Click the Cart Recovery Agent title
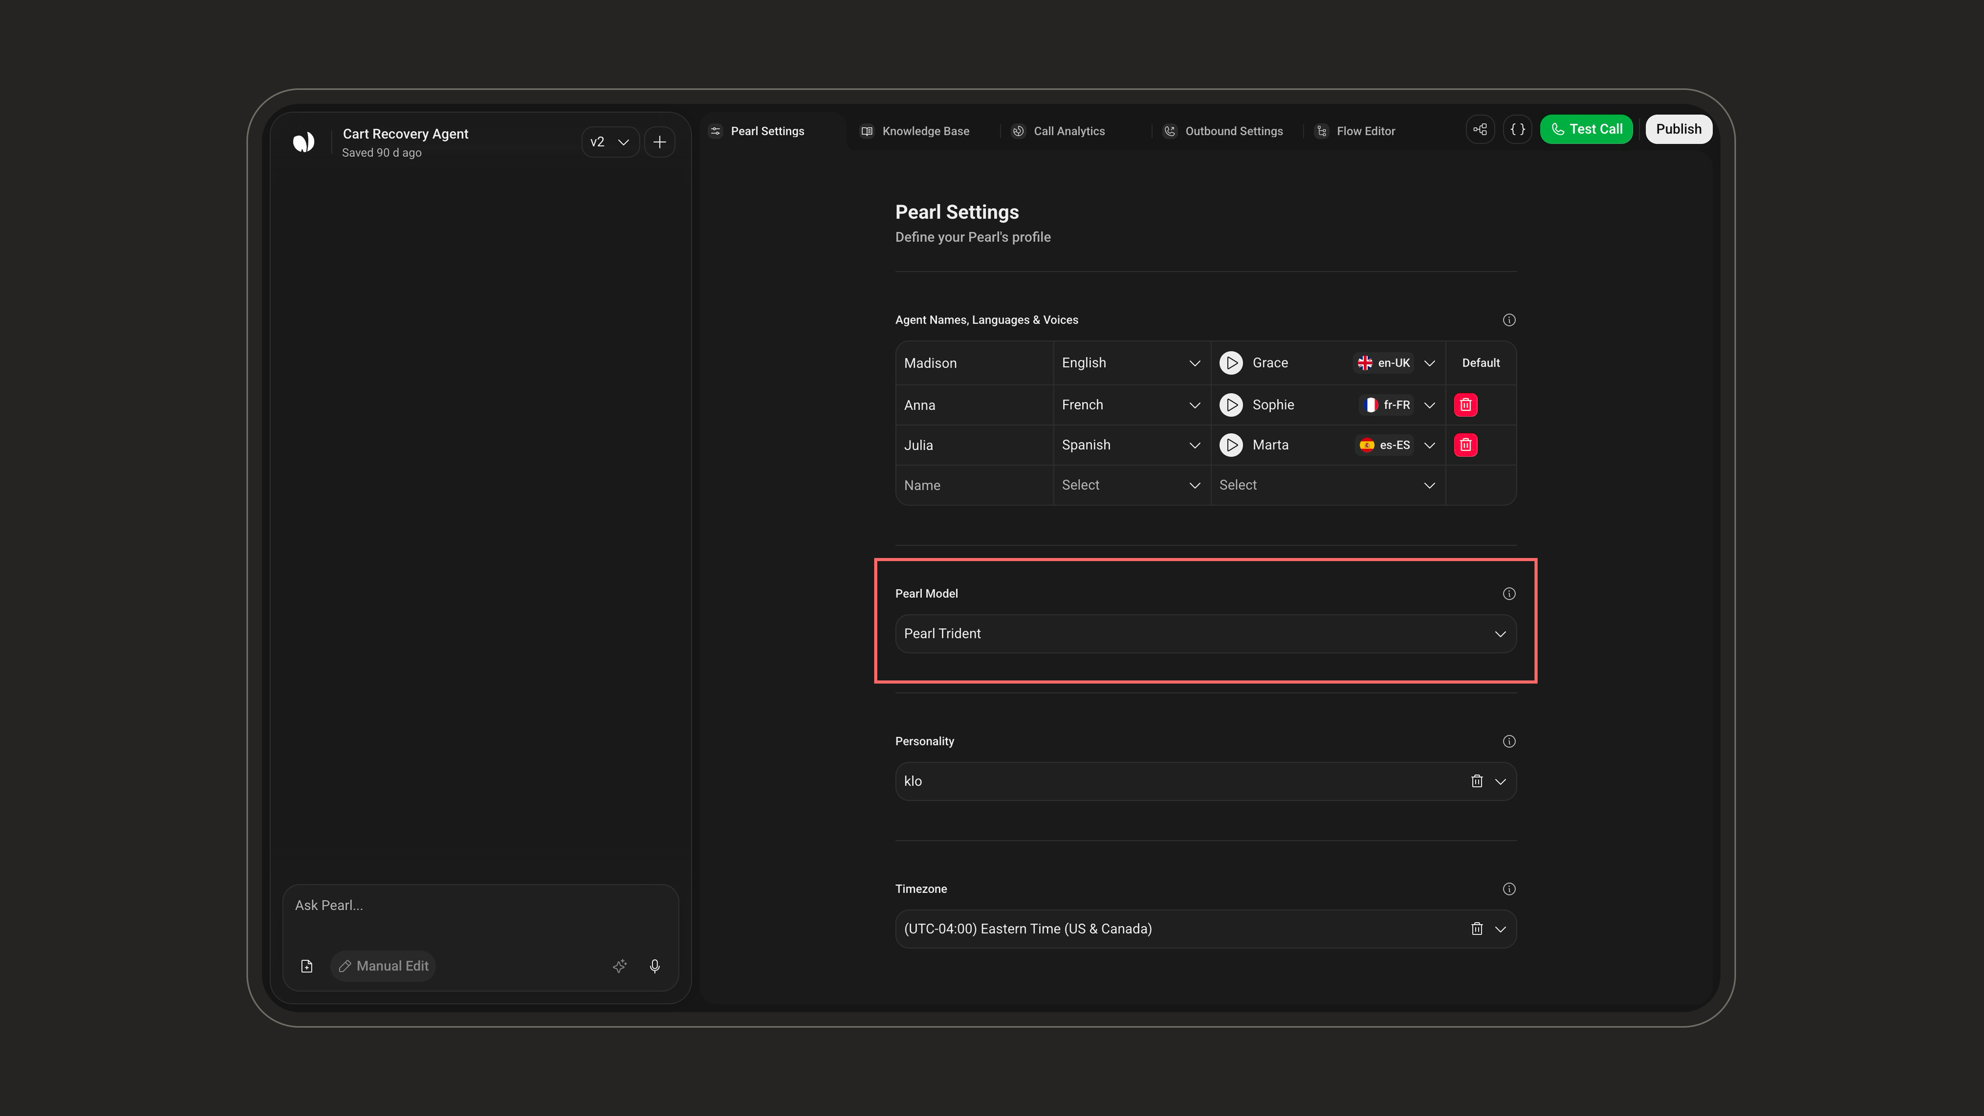Viewport: 1984px width, 1116px height. click(x=405, y=134)
